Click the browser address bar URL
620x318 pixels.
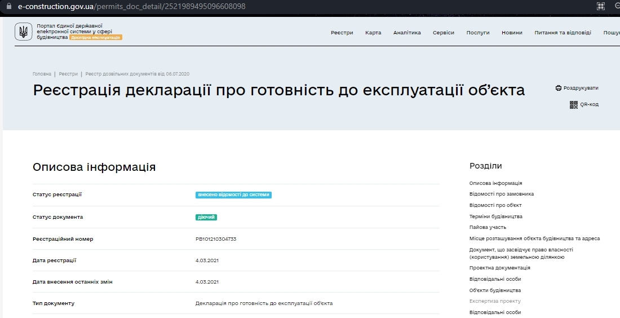click(x=132, y=6)
